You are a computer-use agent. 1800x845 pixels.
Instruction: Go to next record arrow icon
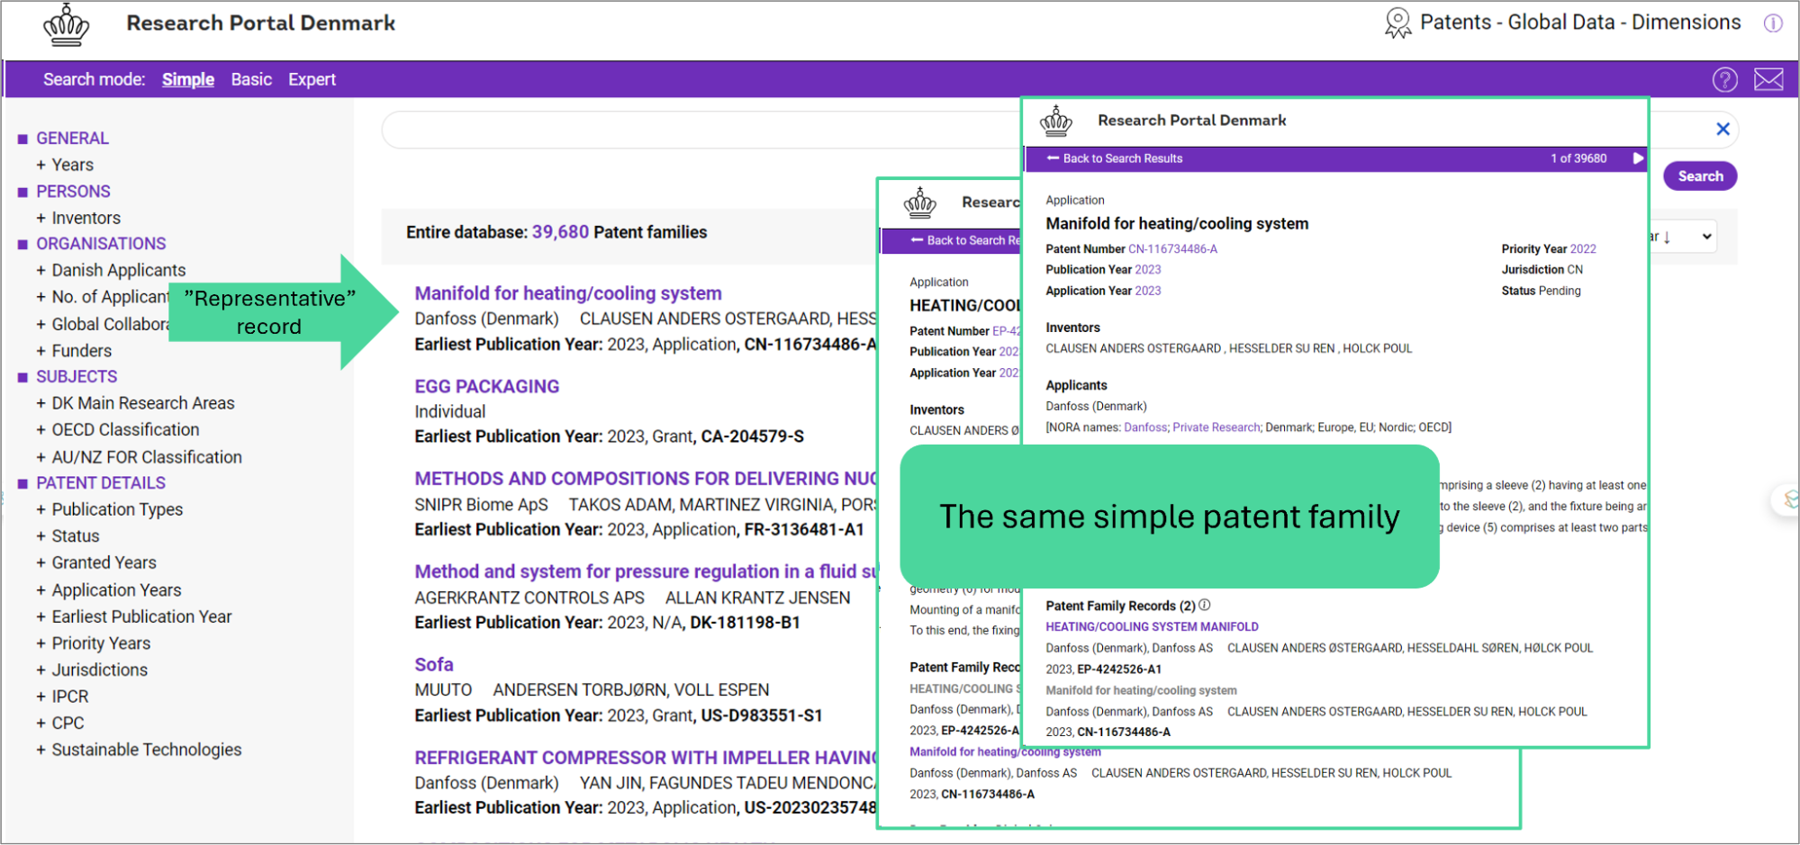pyautogui.click(x=1638, y=158)
